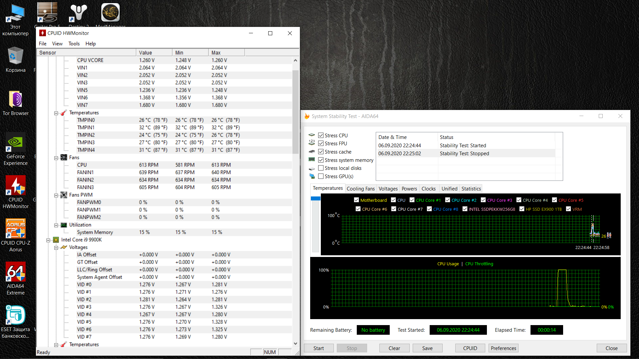The height and width of the screenshot is (359, 639).
Task: Collapse Utilization tree section
Action: 56,225
